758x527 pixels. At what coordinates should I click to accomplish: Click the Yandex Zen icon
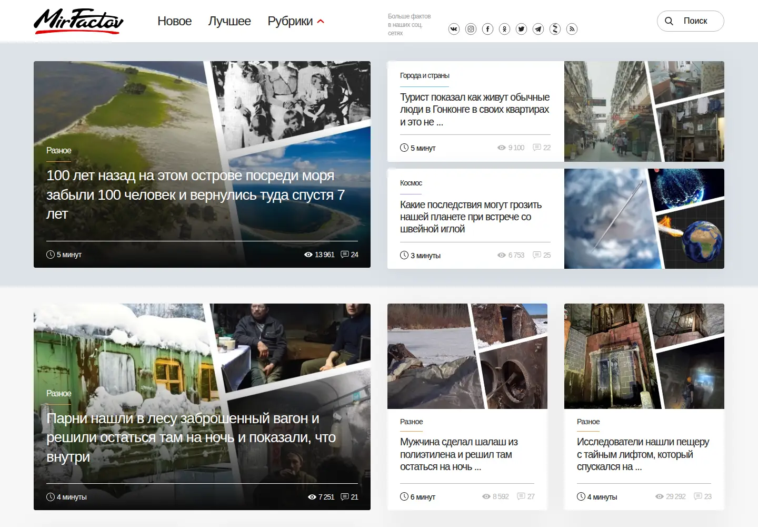[x=555, y=29]
